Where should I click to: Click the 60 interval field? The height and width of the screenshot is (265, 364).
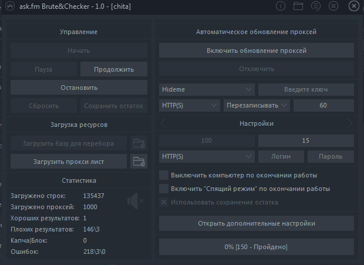[323, 105]
